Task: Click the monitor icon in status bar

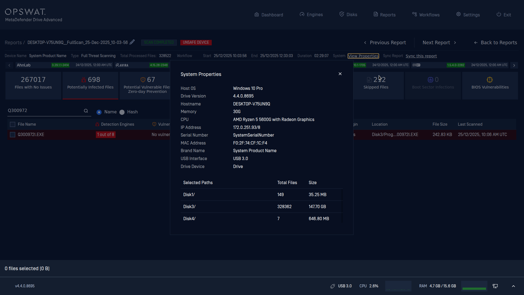Action: (x=495, y=286)
